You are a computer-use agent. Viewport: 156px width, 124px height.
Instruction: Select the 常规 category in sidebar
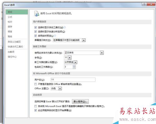click(x=17, y=12)
